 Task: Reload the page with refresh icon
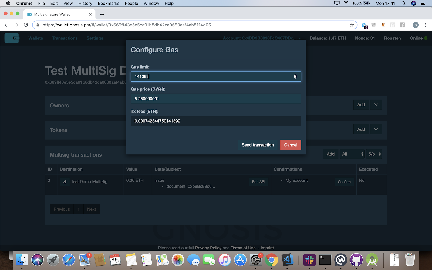coord(26,25)
